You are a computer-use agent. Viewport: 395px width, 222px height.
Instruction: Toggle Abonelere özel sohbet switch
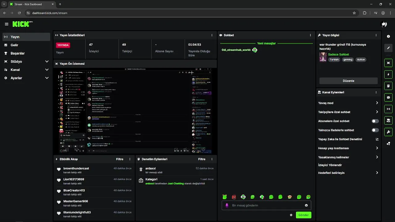(375, 121)
